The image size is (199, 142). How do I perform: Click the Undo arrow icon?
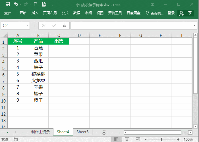[x=16, y=4]
